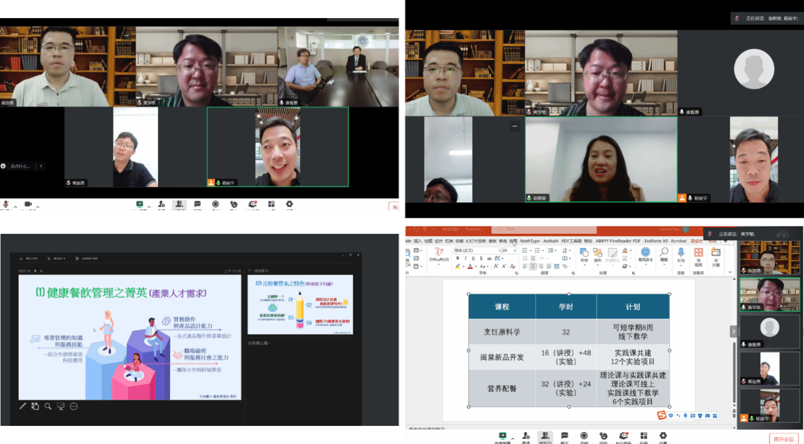This screenshot has width=804, height=444.
Task: Open the OfficePLUS add-in in PowerPoint ribbon
Action: click(x=439, y=255)
